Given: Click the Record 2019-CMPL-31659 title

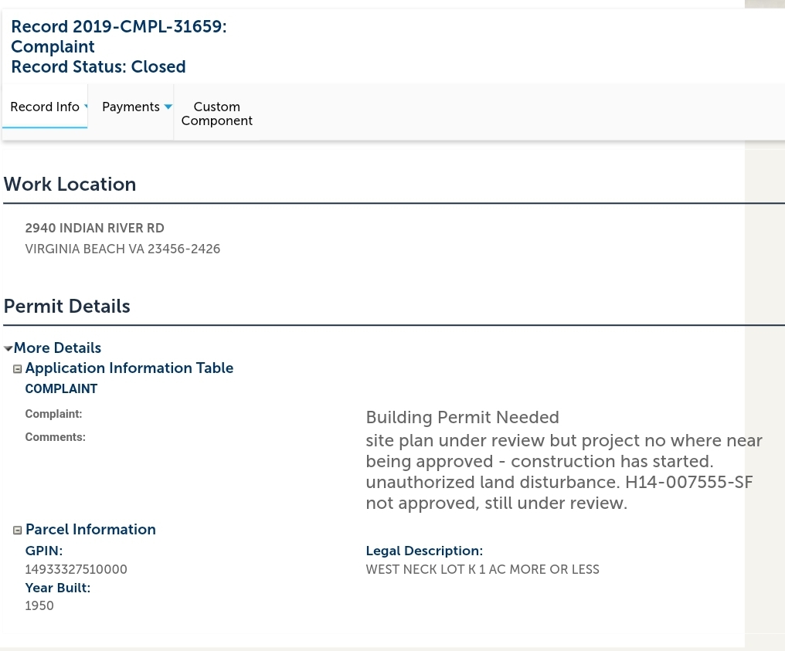Looking at the screenshot, I should coord(118,27).
